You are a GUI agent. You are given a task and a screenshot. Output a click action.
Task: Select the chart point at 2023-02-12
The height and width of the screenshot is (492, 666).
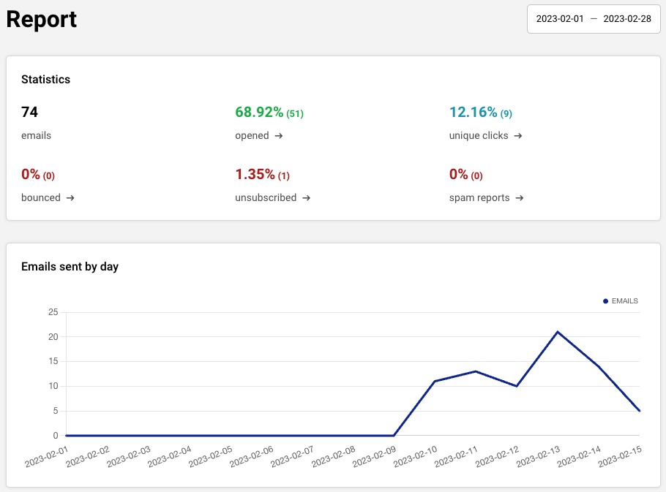point(517,386)
